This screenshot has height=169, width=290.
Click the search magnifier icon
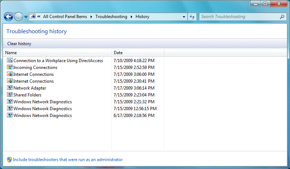(x=282, y=17)
